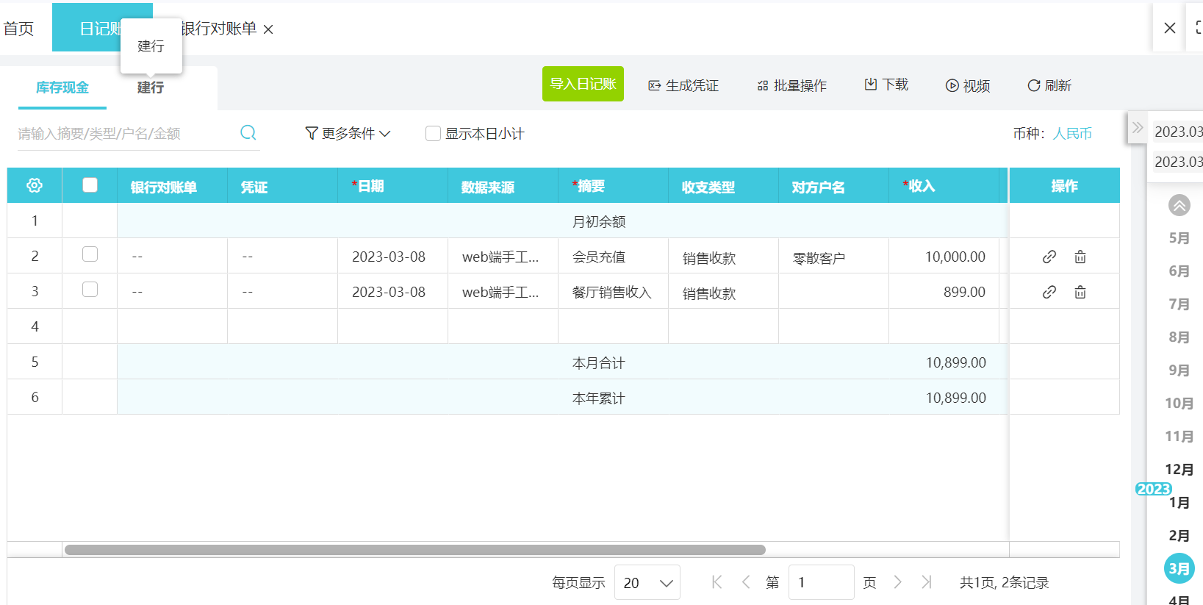Select month 5月 in sidebar
This screenshot has width=1203, height=605.
pyautogui.click(x=1179, y=238)
